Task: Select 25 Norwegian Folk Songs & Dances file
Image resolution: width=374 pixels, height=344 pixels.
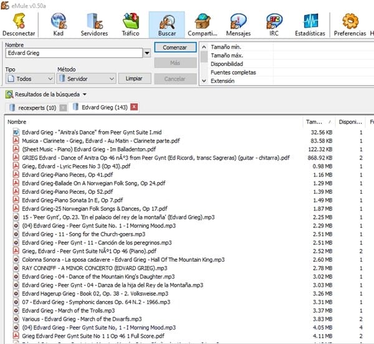Action: point(95,209)
